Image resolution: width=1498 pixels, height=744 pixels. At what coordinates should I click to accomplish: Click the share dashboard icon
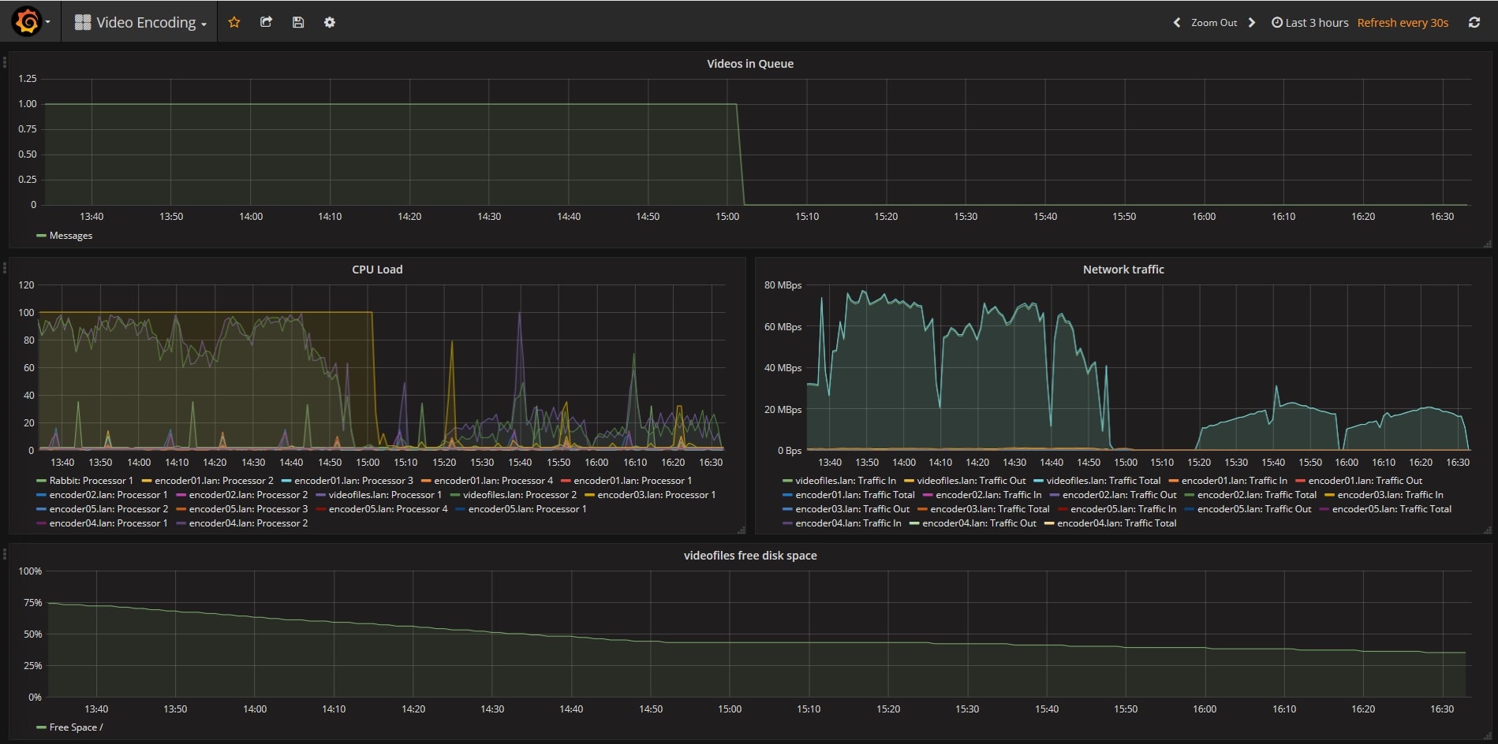[266, 22]
